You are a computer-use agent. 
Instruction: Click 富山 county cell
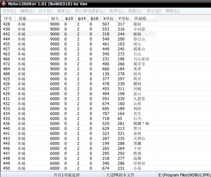point(137,94)
